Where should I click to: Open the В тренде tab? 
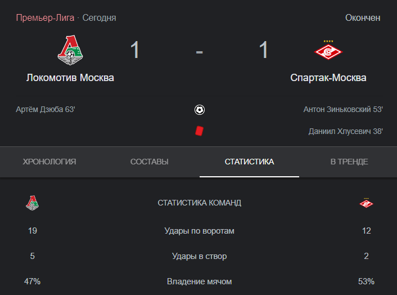[349, 162]
